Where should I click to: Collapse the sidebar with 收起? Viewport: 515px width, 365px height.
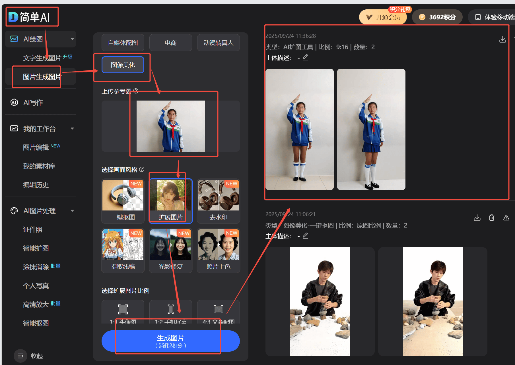click(29, 356)
